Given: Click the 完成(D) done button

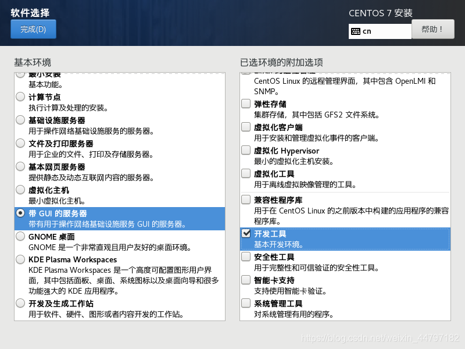Looking at the screenshot, I should (x=33, y=29).
